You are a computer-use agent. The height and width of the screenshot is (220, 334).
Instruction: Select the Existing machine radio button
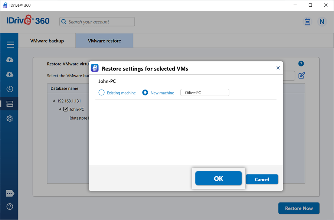tap(101, 93)
